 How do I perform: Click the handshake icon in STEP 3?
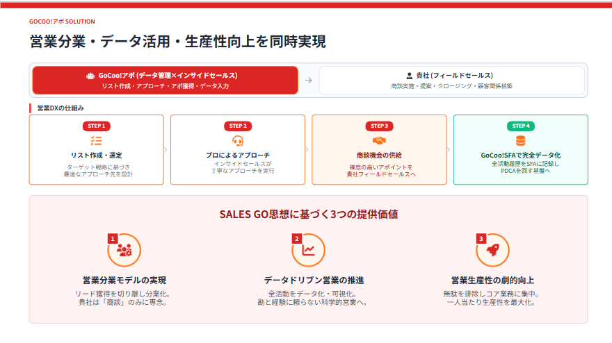[x=379, y=140]
